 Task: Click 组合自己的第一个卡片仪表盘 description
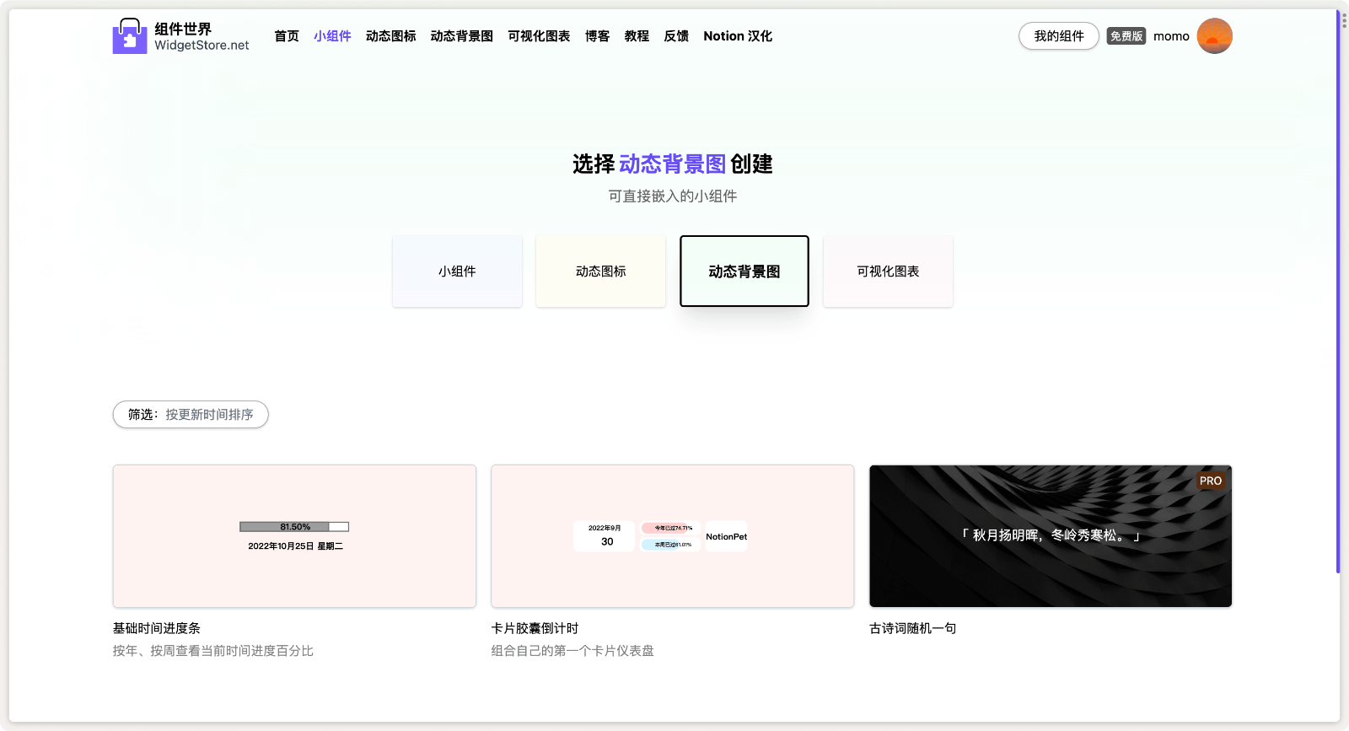572,651
